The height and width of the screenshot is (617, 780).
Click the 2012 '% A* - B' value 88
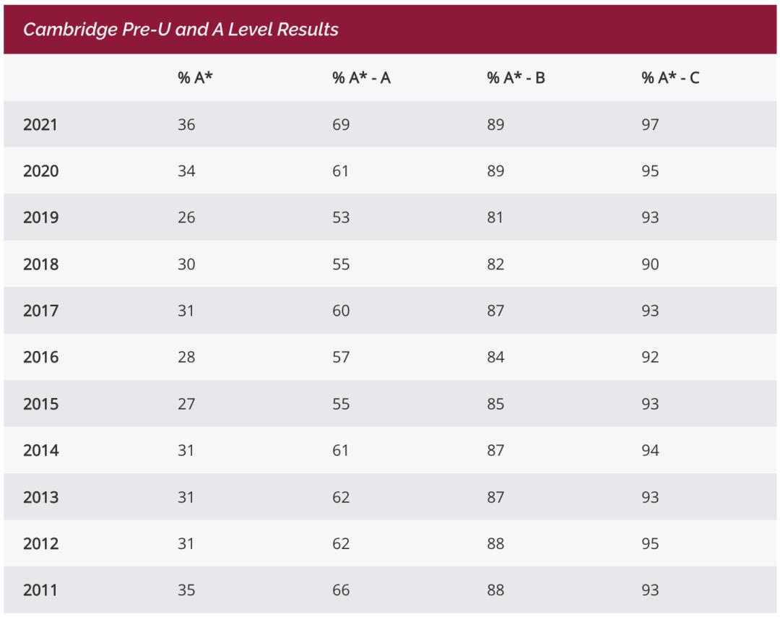pos(495,543)
